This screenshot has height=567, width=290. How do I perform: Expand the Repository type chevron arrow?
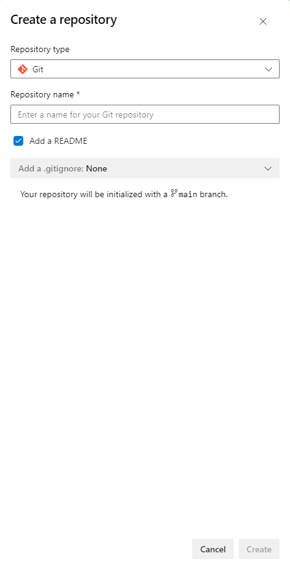269,69
